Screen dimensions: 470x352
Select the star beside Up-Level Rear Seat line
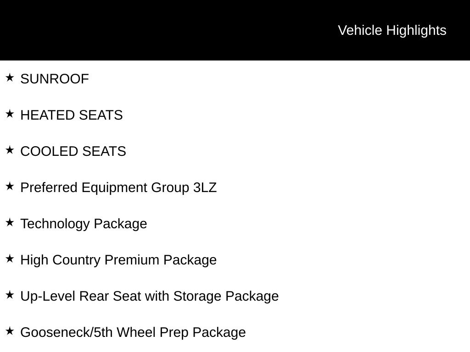coord(10,295)
